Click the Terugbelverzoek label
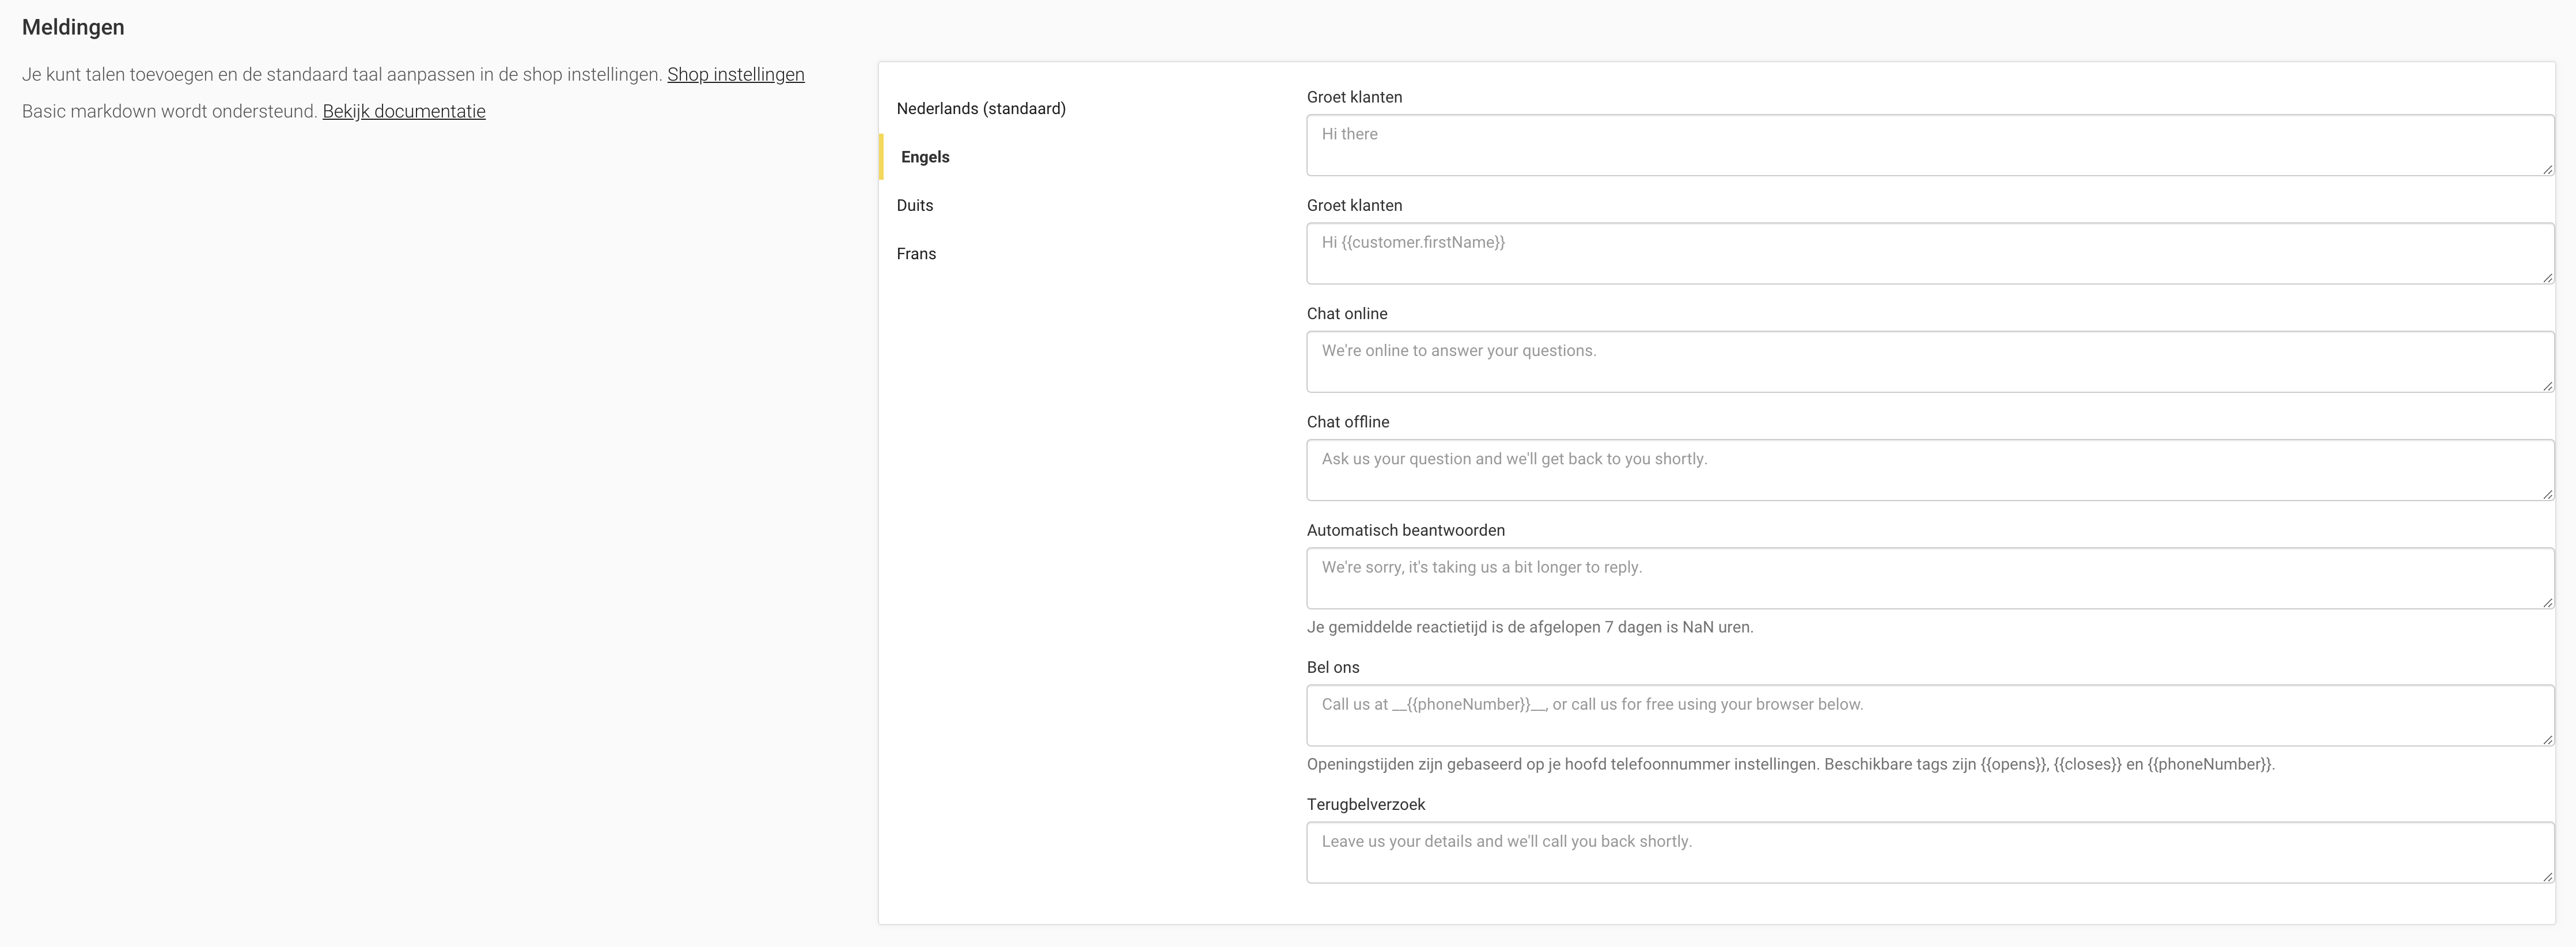Viewport: 2576px width, 947px height. point(1366,804)
